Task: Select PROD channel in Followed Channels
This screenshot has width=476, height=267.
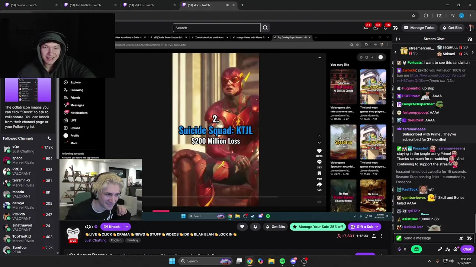Action: 28,171
